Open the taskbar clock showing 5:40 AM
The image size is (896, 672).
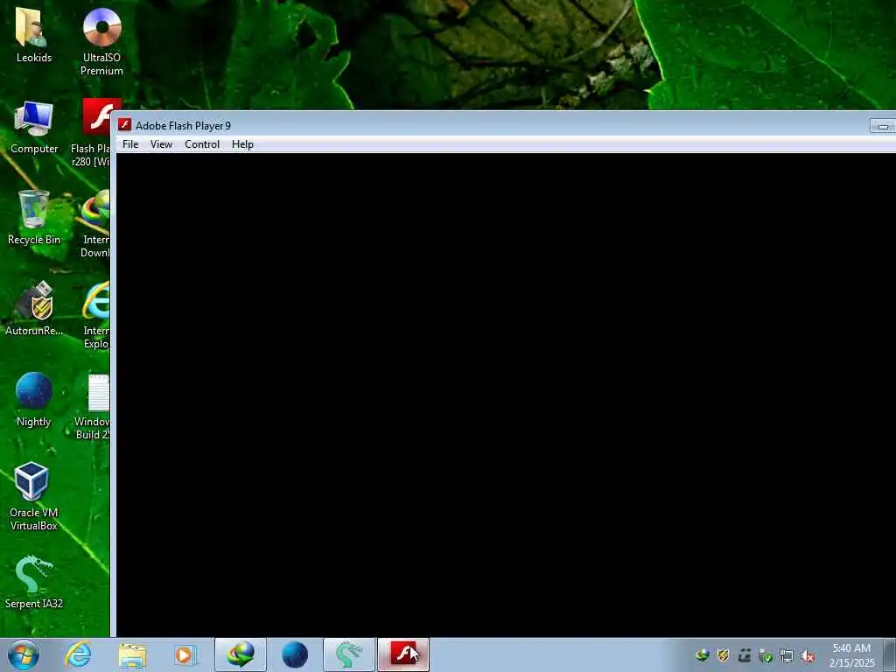point(851,655)
